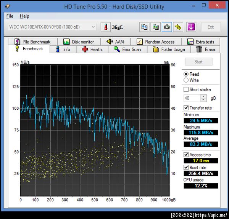Switch to the Info tab

coord(63,50)
